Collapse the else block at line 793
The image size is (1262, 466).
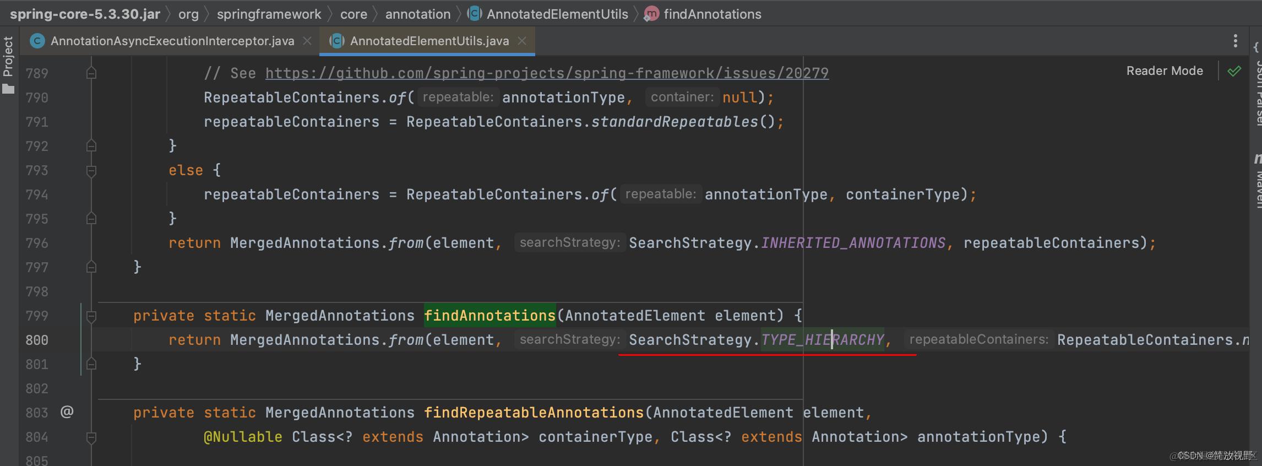tap(91, 171)
